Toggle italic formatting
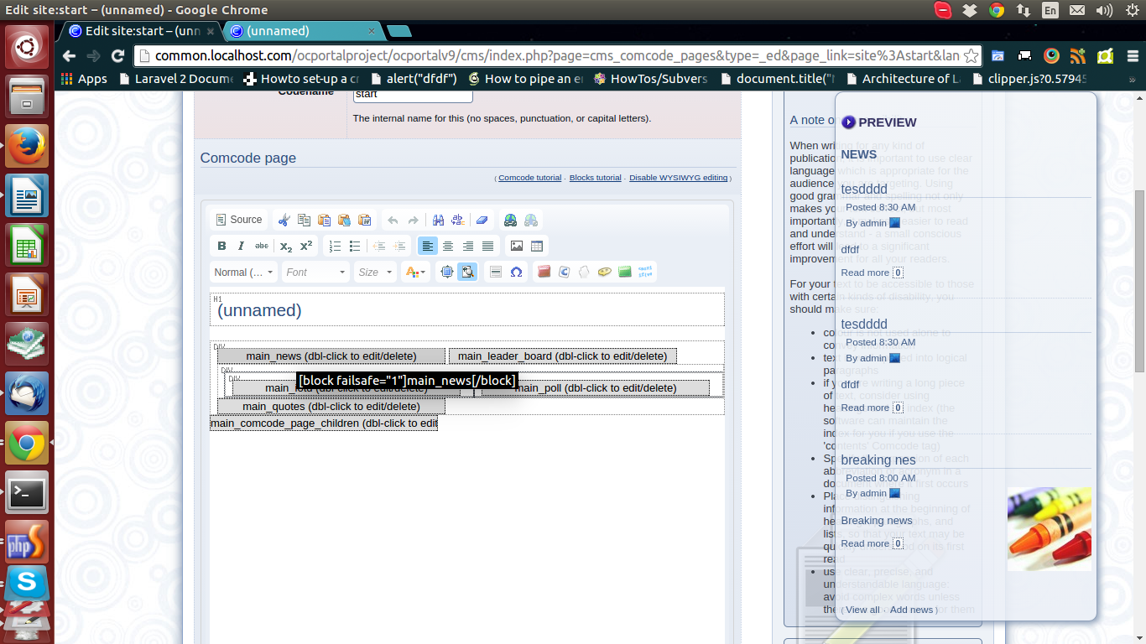This screenshot has width=1146, height=644. click(x=242, y=247)
